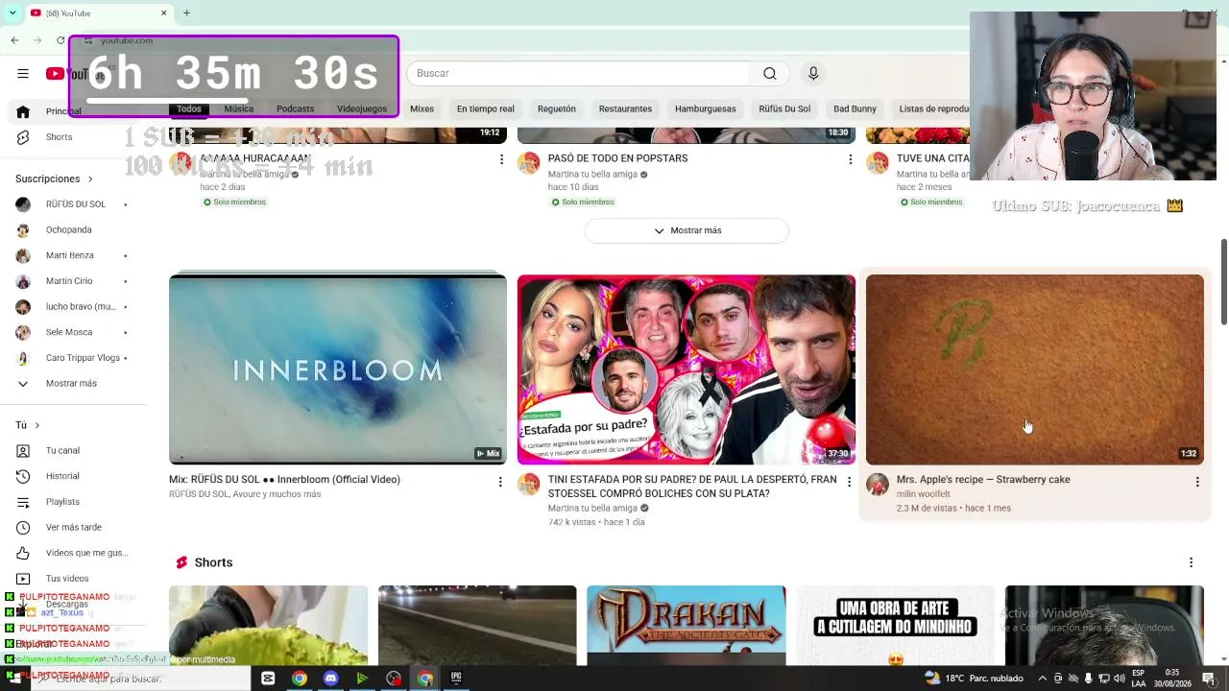Close the YouTube browser tab

coord(163,13)
